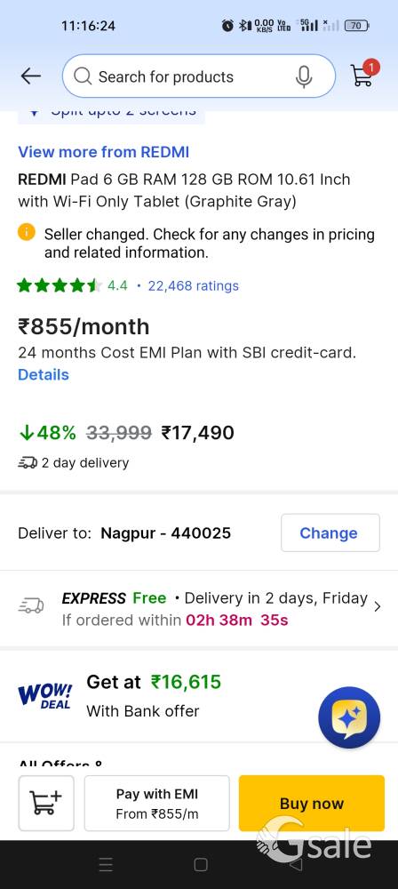
Task: Open the AI assistant sparkle chat icon
Action: (349, 717)
